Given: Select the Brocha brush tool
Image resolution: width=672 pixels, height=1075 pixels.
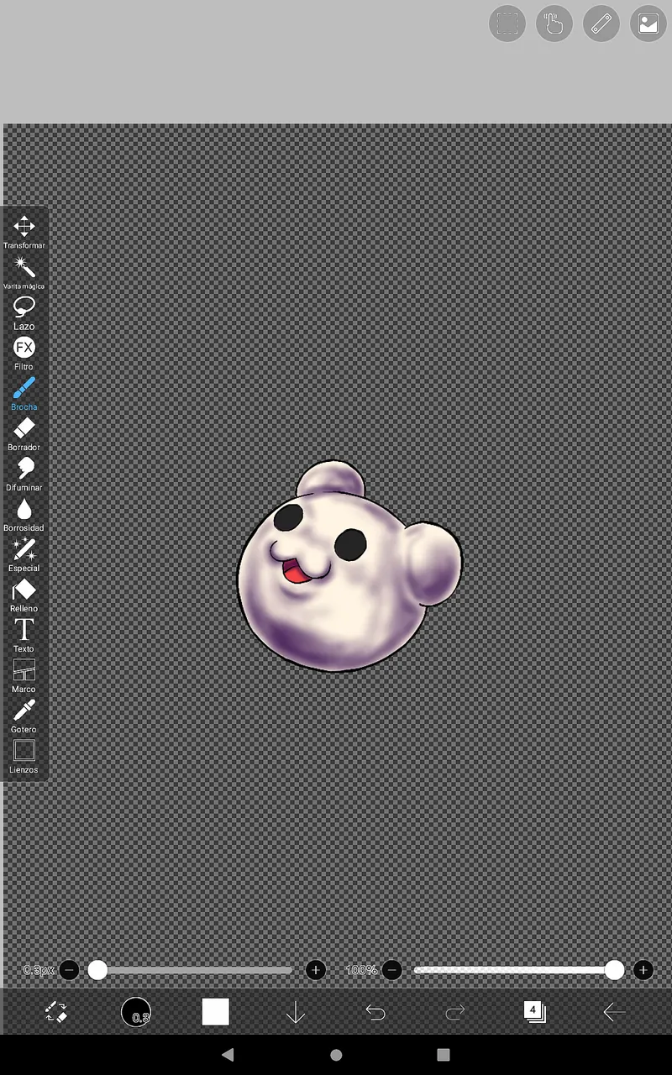Looking at the screenshot, I should click(24, 393).
